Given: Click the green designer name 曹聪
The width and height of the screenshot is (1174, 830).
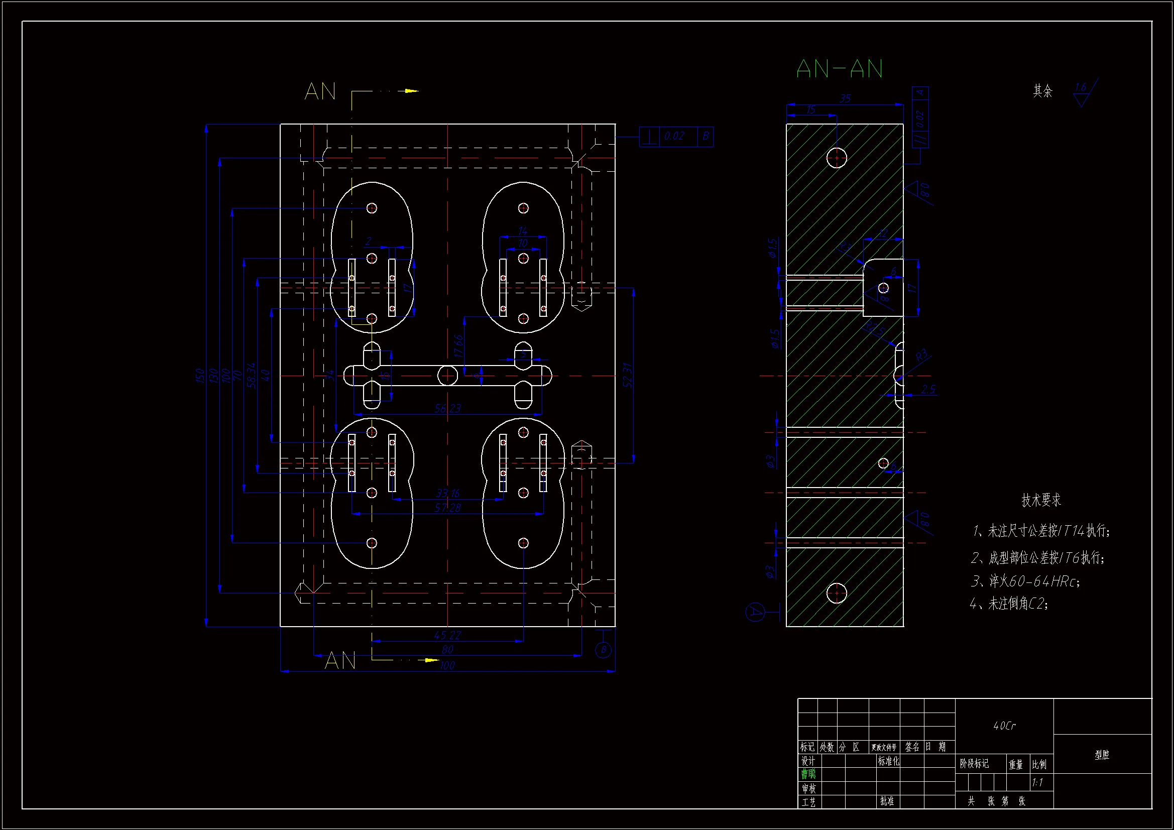Looking at the screenshot, I should [808, 774].
